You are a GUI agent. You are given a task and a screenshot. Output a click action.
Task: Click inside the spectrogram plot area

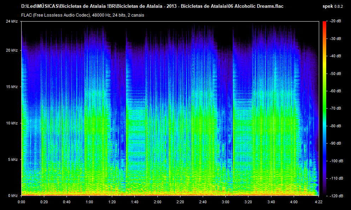170,109
